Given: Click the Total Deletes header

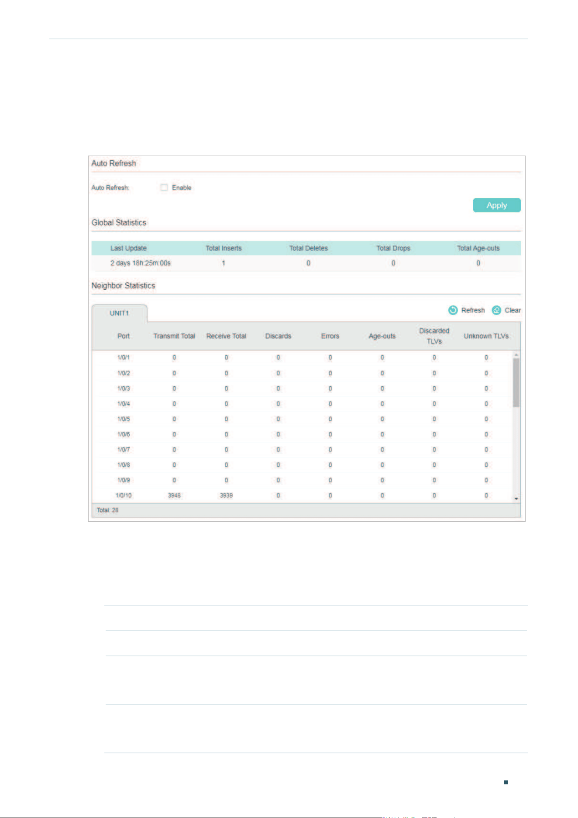Looking at the screenshot, I should point(308,248).
